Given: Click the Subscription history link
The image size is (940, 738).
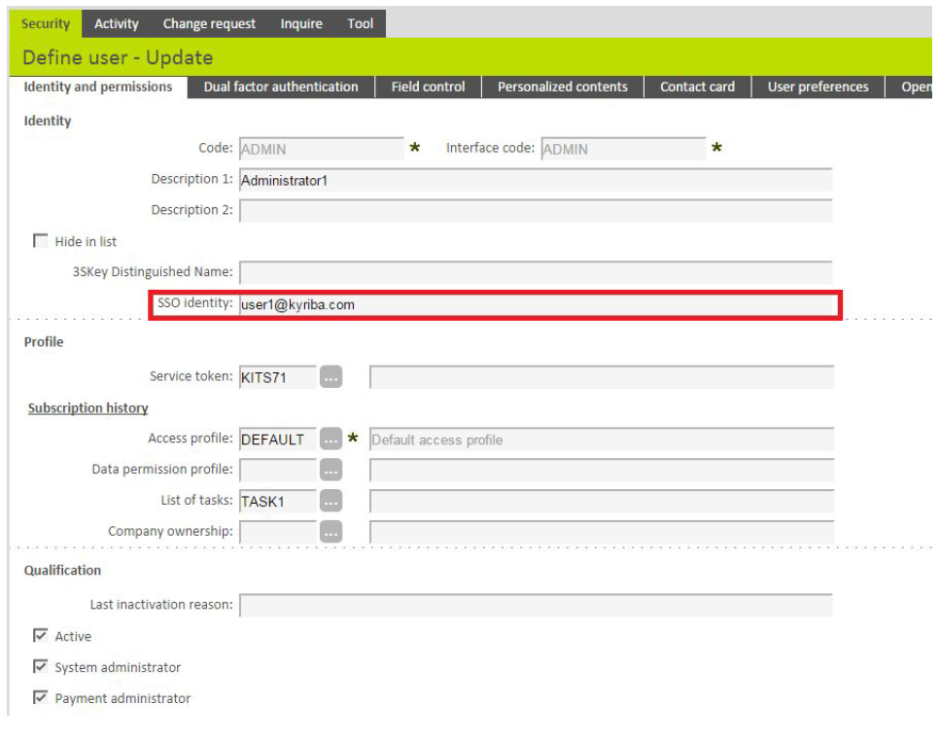Looking at the screenshot, I should (x=87, y=408).
